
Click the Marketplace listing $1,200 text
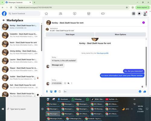coord(62,31)
